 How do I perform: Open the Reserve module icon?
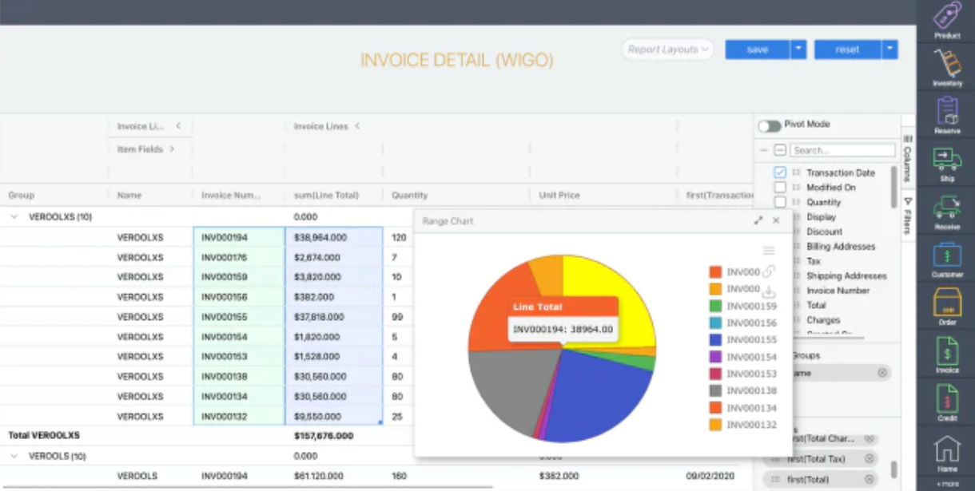(x=947, y=116)
